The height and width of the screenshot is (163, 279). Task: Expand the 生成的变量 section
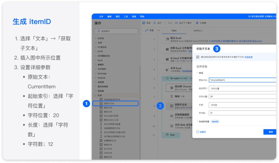pyautogui.click(x=197, y=122)
